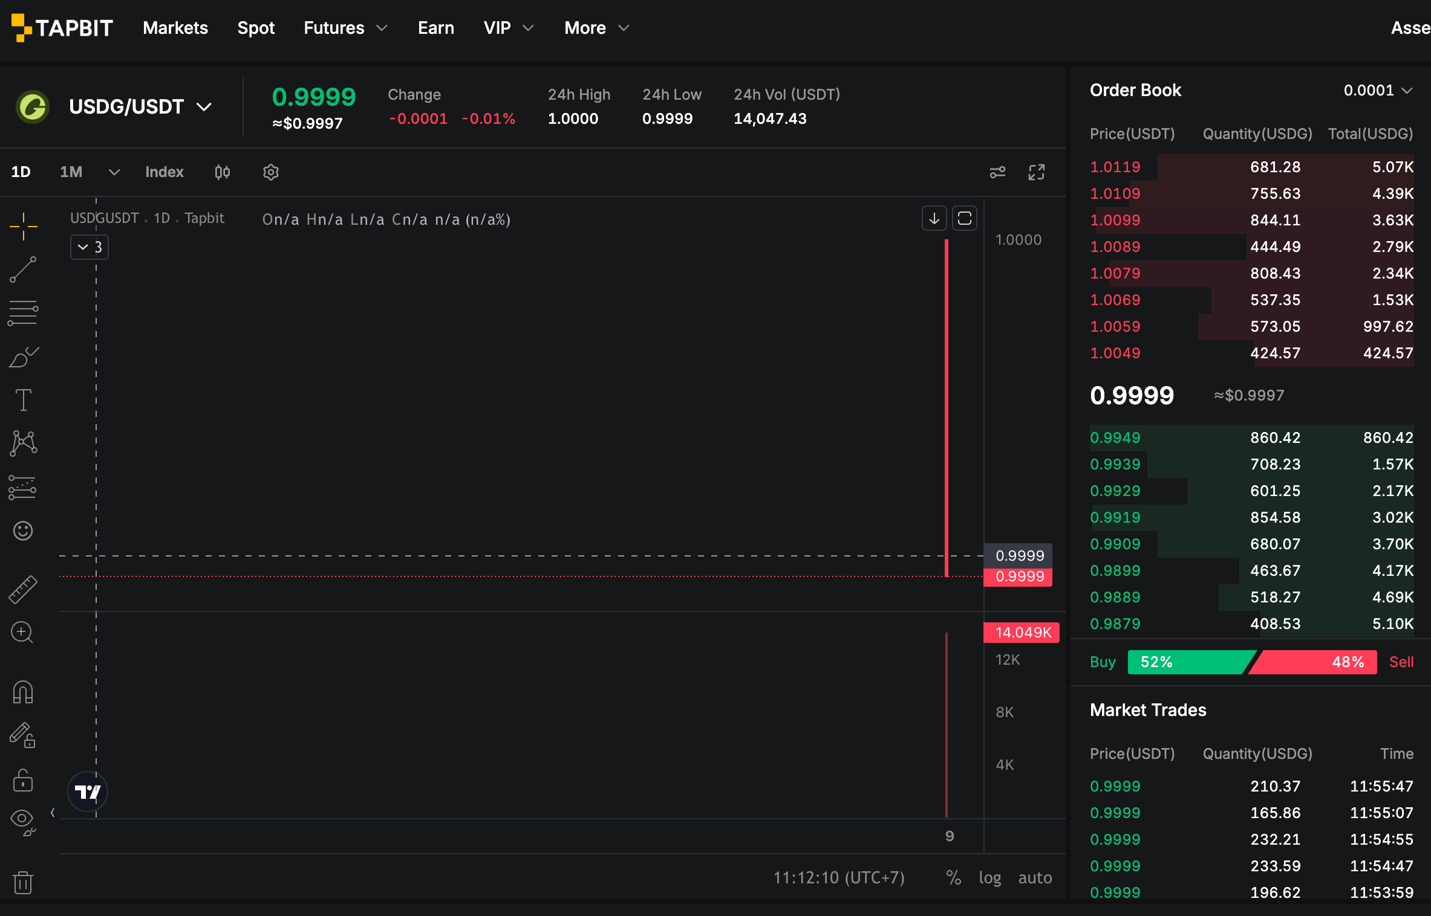Click the Tapbit logo
The height and width of the screenshot is (916, 1431).
62,28
